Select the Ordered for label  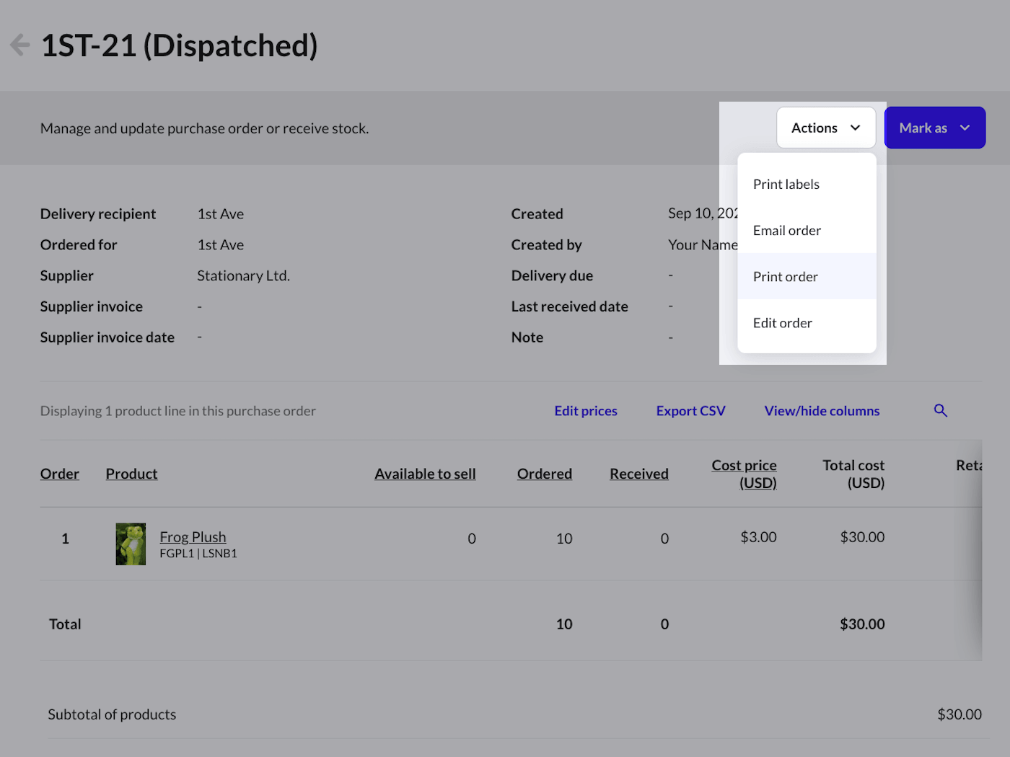coord(79,244)
